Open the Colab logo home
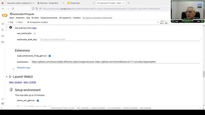205x115 pixels. (5, 15)
